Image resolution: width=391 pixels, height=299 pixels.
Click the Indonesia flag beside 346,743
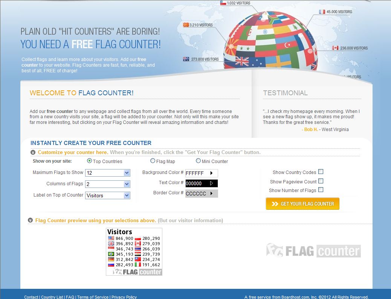[x=111, y=249]
